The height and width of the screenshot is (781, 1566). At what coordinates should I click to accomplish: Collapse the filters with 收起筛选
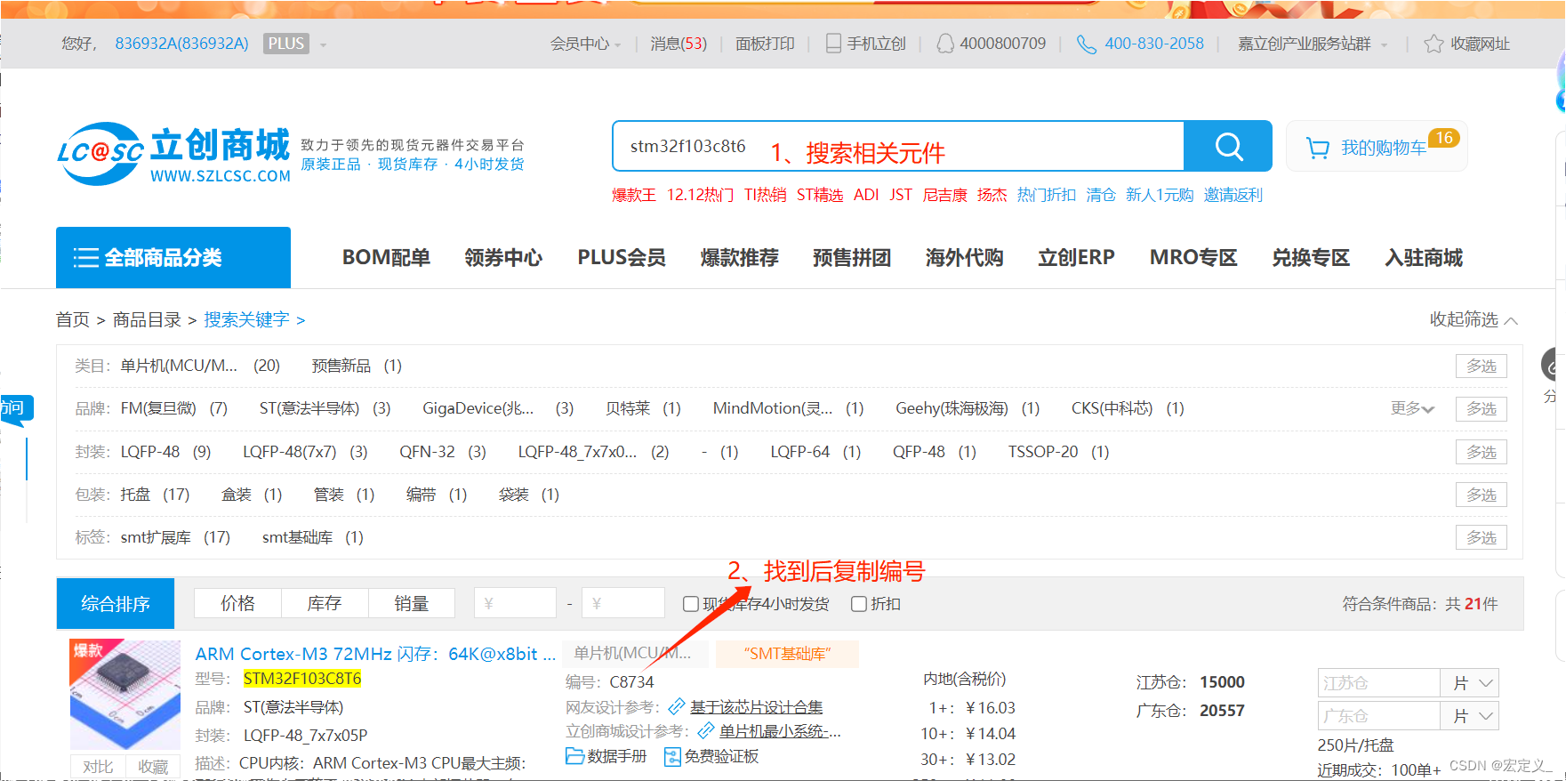1474,319
